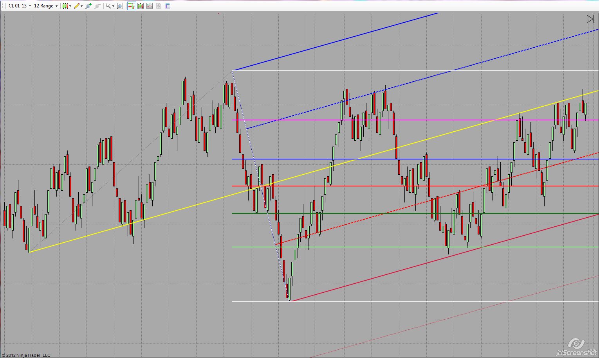Select the solid blue horizontal line

click(x=415, y=159)
